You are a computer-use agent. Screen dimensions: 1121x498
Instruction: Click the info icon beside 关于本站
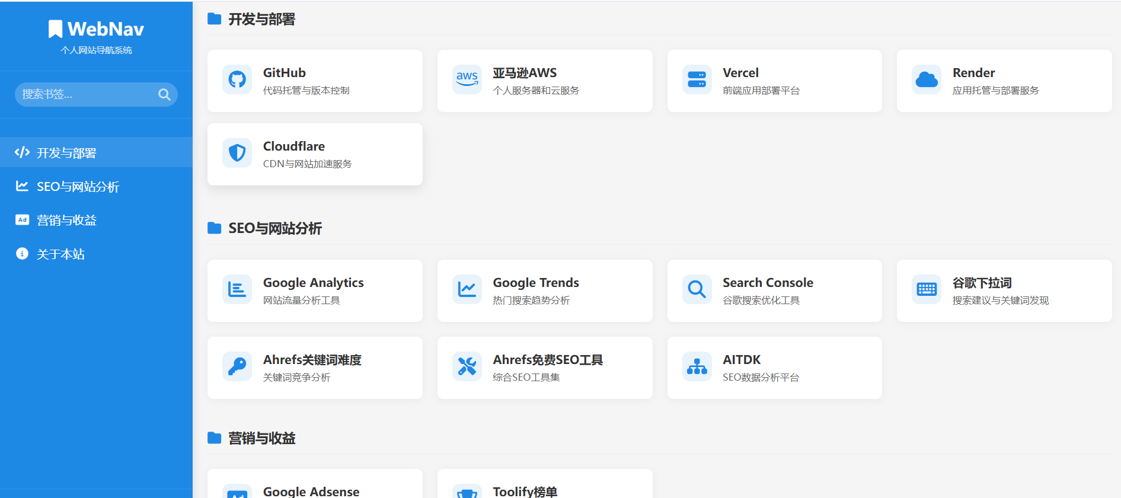click(x=22, y=254)
